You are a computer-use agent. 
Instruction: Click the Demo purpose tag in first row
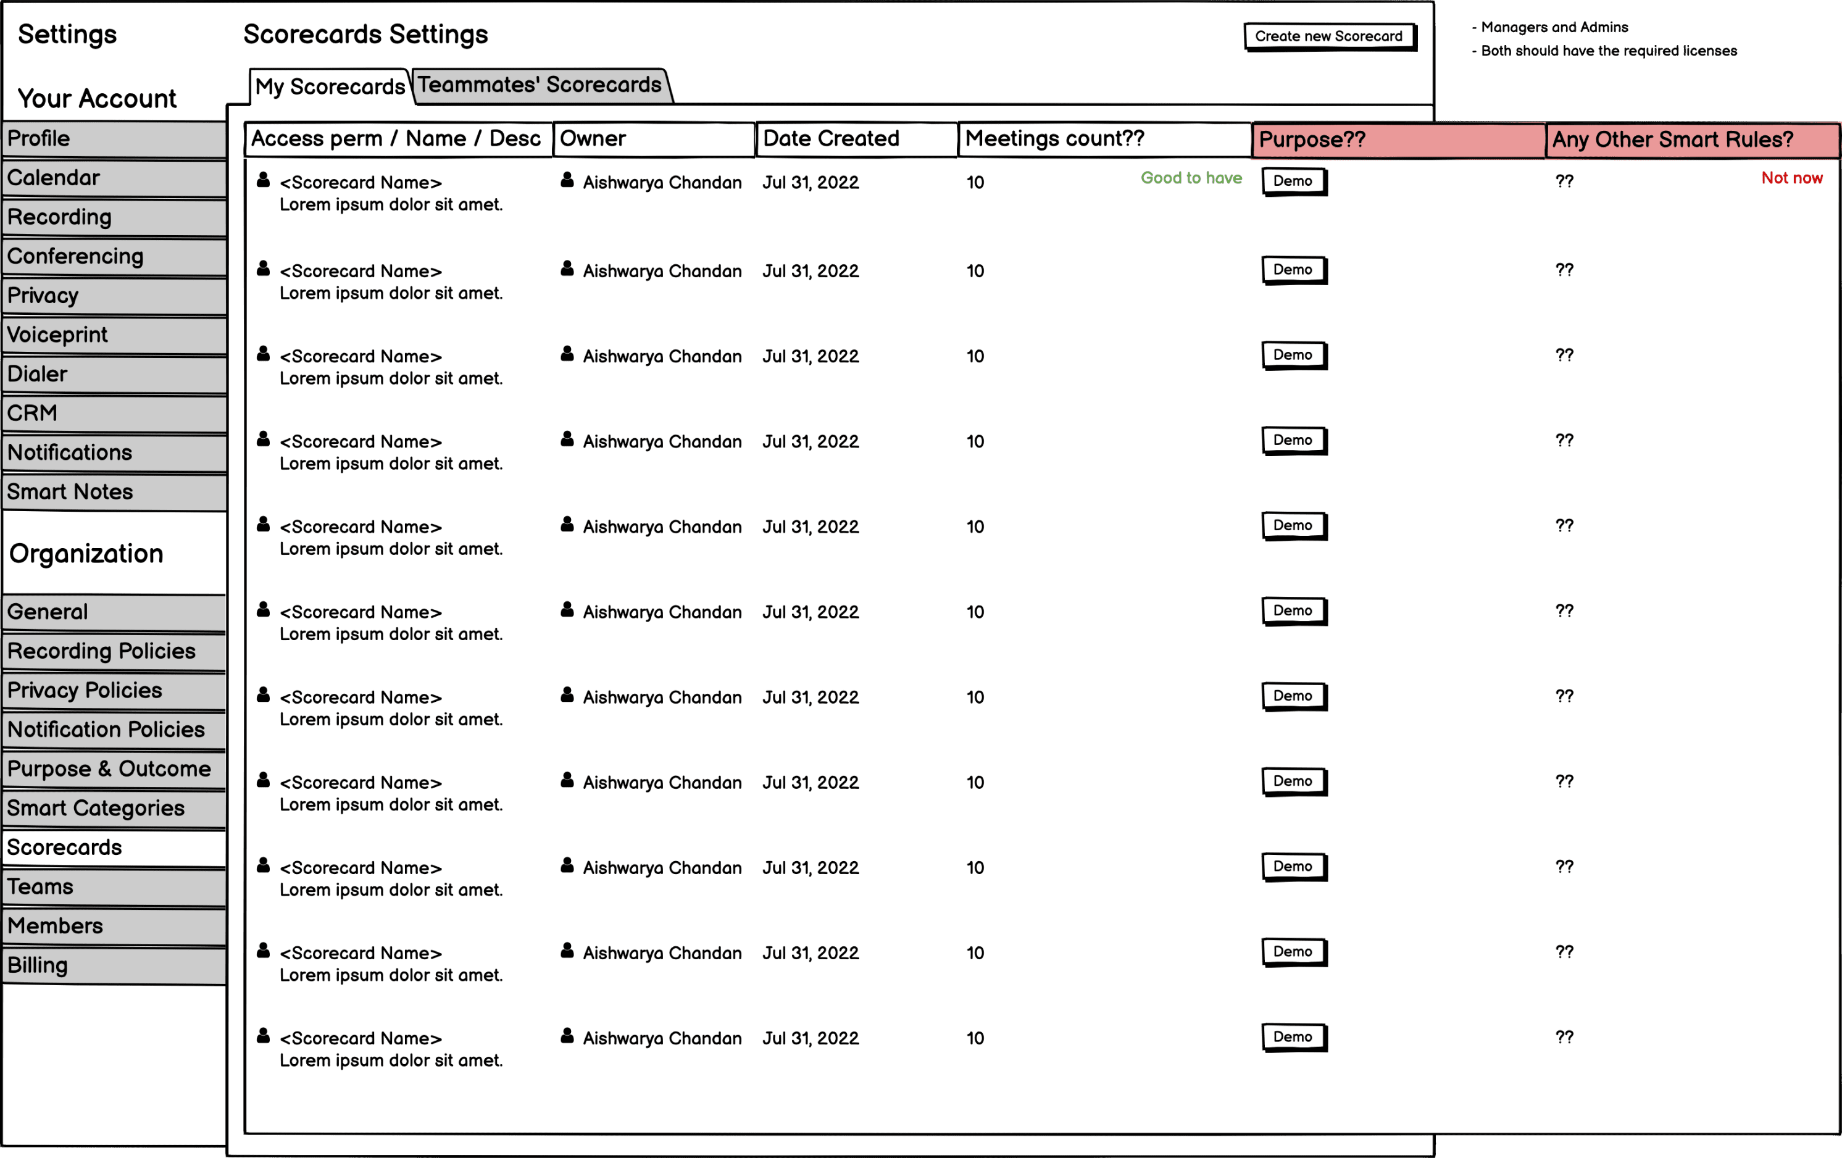(x=1293, y=181)
